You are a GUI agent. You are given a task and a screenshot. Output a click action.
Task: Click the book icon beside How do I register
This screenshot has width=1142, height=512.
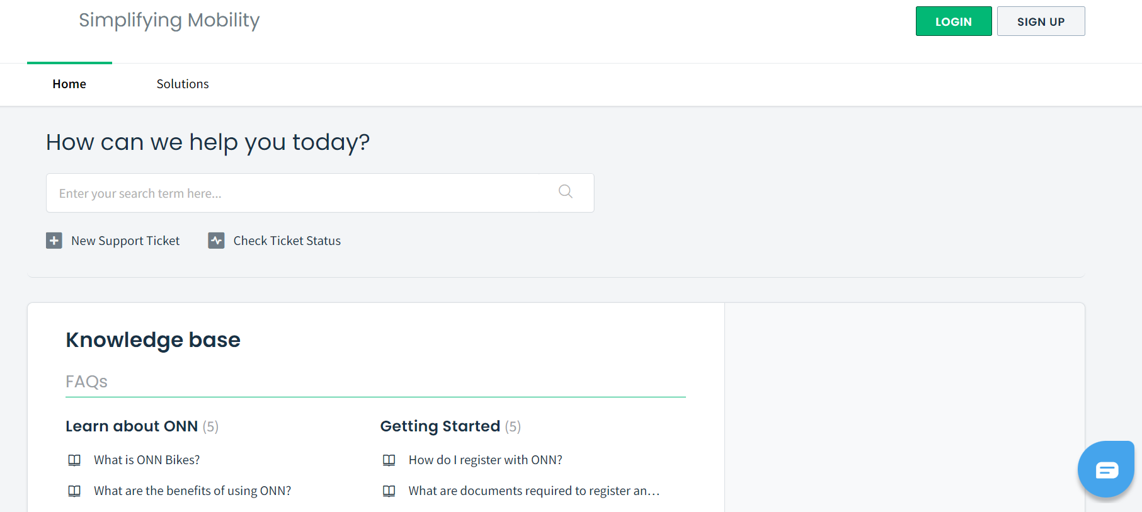389,460
